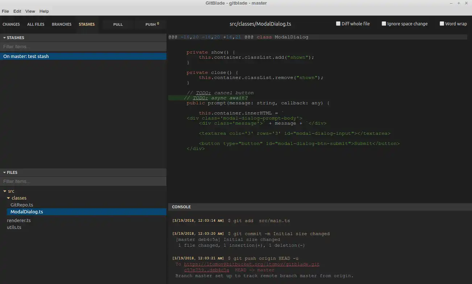The image size is (472, 284).
Task: Click the added line 'TODO: async await?'
Action: coord(216,98)
